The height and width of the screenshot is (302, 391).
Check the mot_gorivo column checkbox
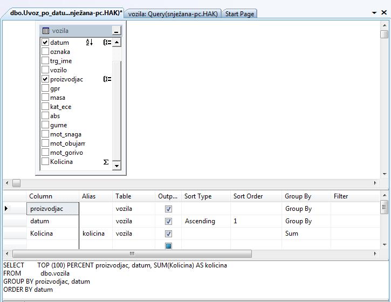pyautogui.click(x=45, y=153)
